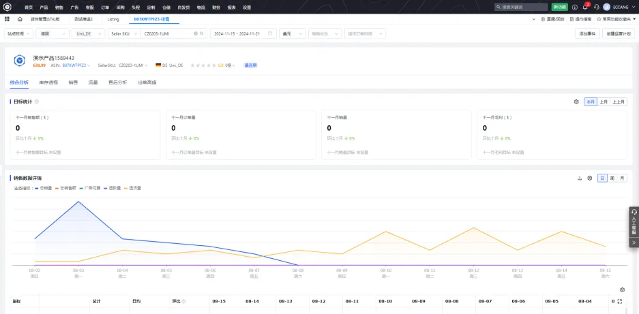This screenshot has width=639, height=314.
Task: Expand the data table to fullscreen
Action: 620,301
